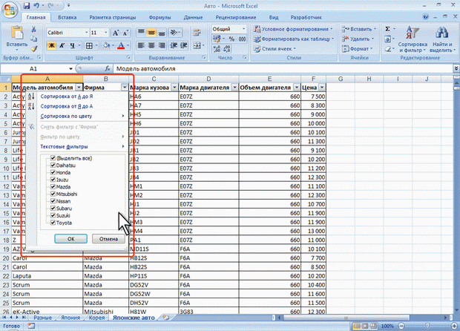The height and width of the screenshot is (331, 460).
Task: Toggle Bold (Ж) formatting
Action: click(52, 45)
